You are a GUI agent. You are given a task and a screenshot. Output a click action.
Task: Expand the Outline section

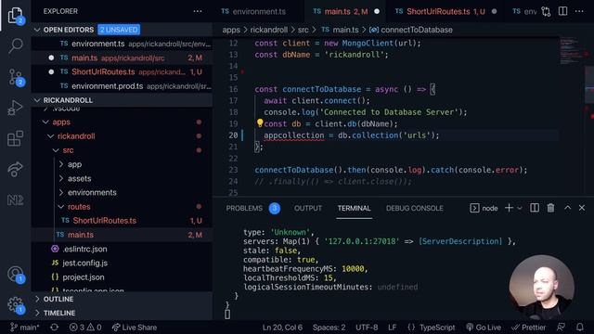(37, 299)
